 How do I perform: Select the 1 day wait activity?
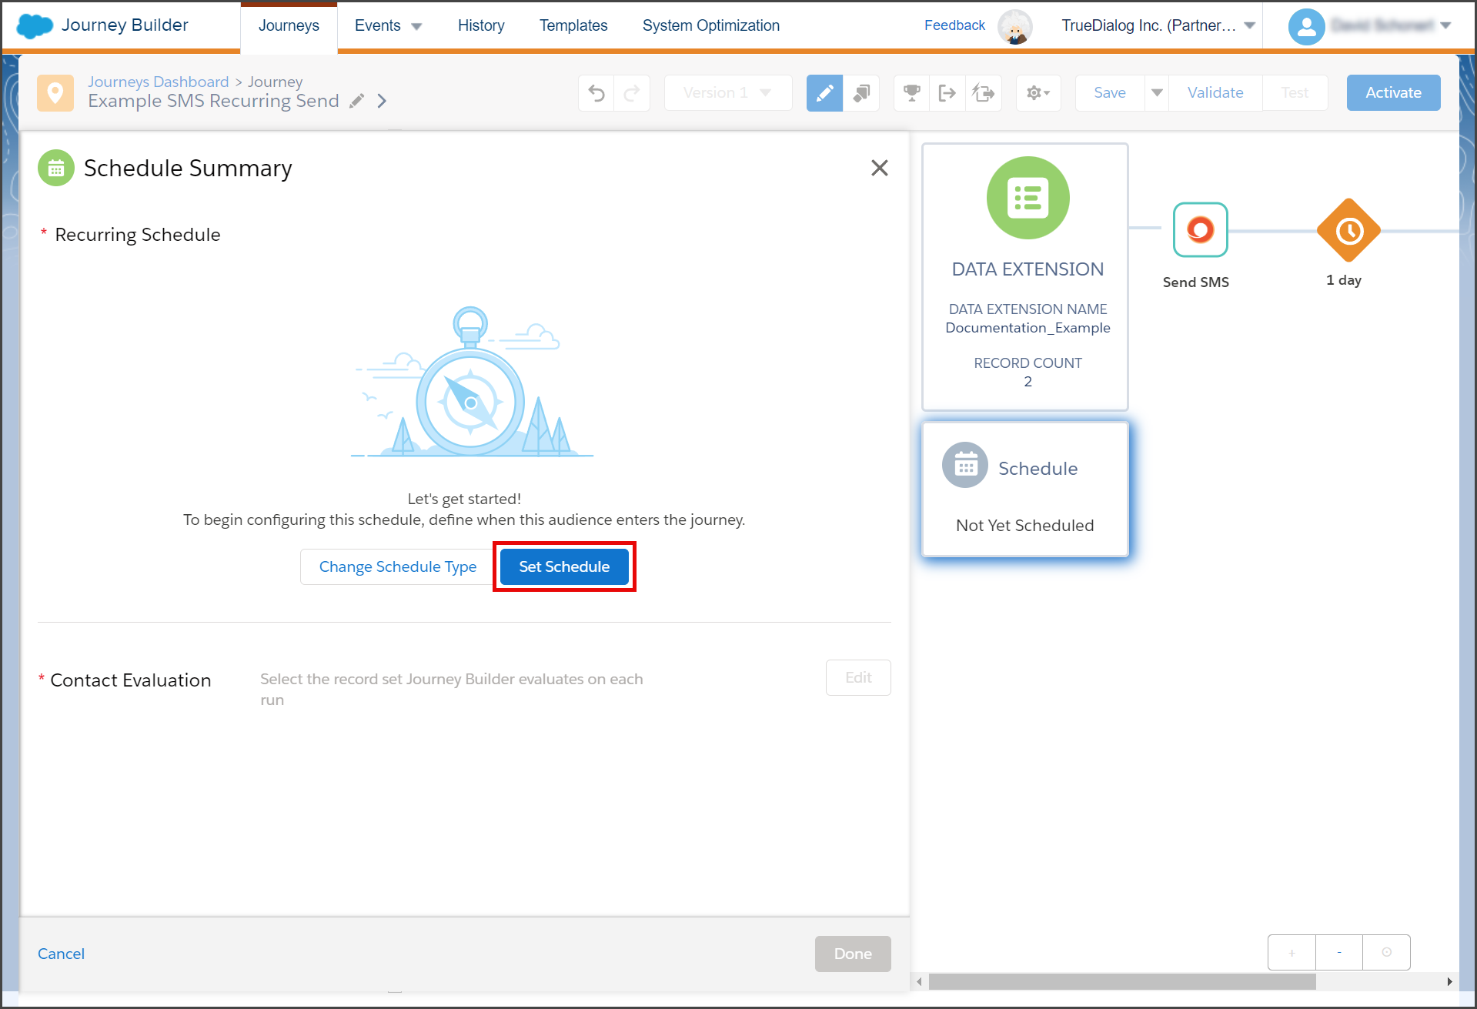1348,230
